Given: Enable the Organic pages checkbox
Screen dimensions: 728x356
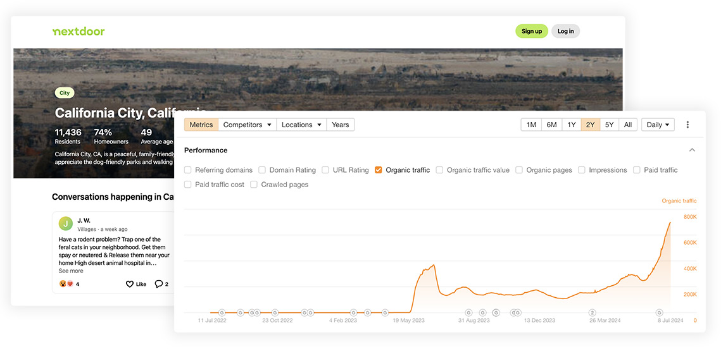Looking at the screenshot, I should click(x=519, y=170).
